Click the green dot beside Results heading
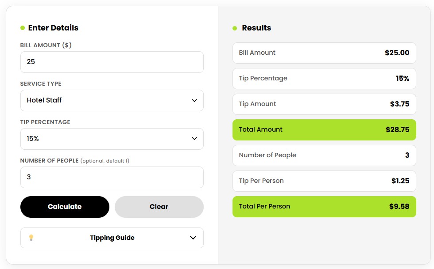Image resolution: width=434 pixels, height=269 pixels. [x=234, y=28]
